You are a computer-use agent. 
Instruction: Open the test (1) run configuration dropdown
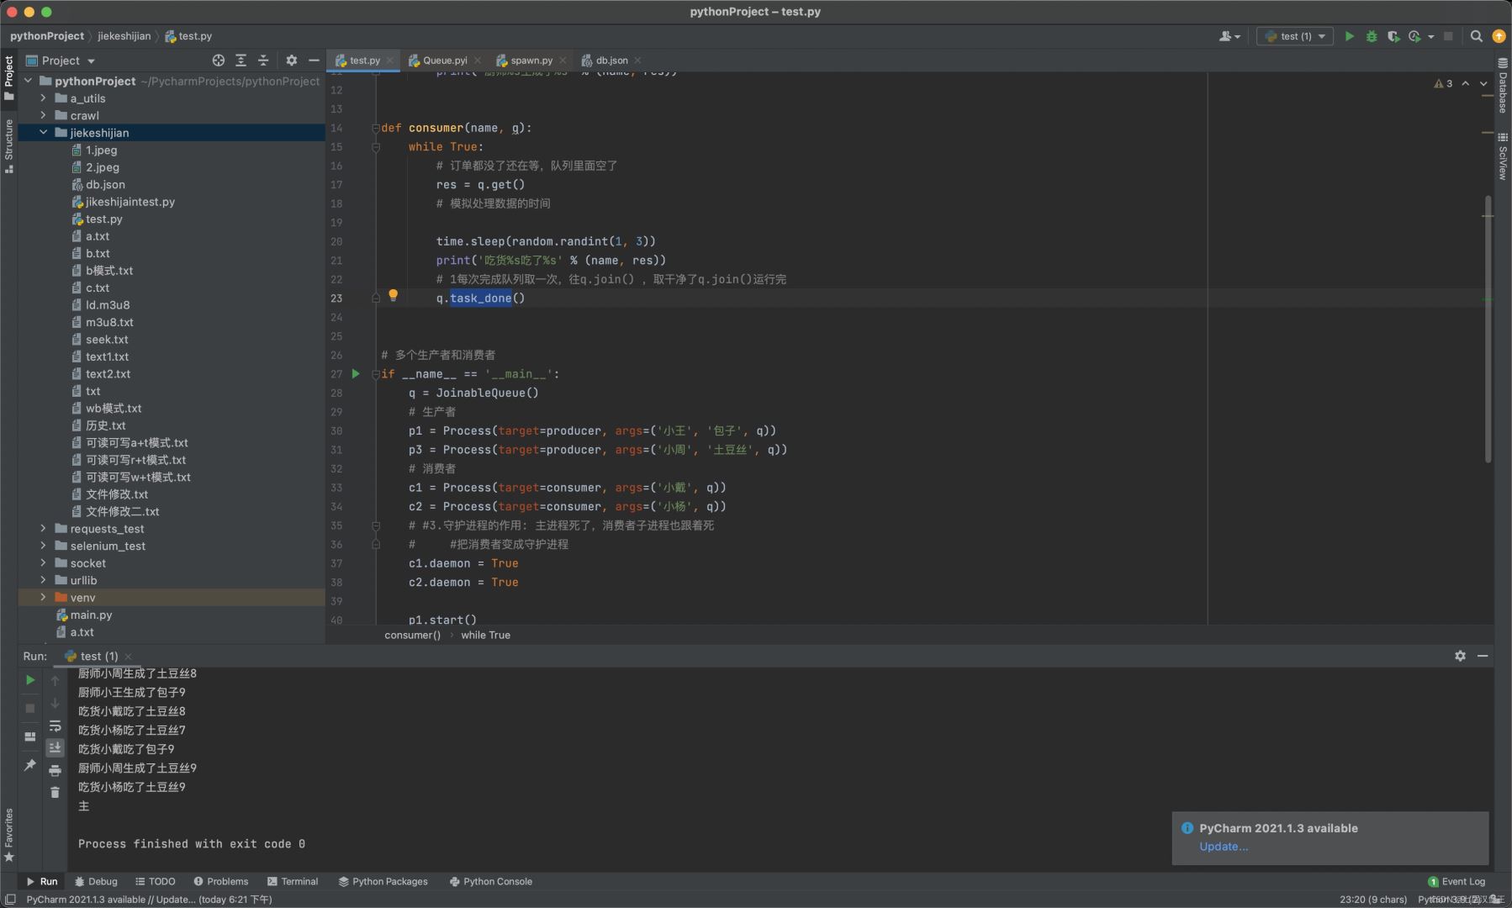click(1295, 36)
